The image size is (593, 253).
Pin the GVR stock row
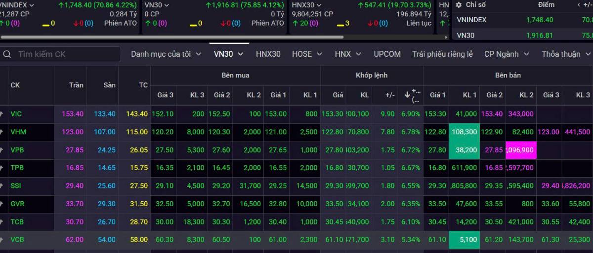[1, 204]
